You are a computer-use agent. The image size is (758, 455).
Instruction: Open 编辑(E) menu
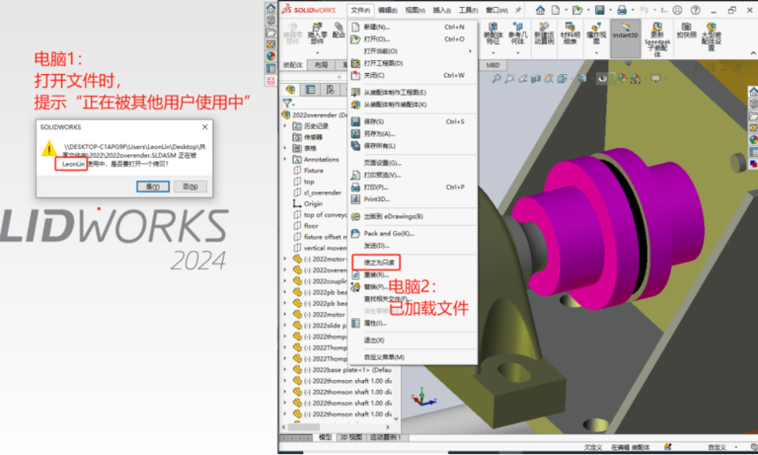tap(388, 11)
